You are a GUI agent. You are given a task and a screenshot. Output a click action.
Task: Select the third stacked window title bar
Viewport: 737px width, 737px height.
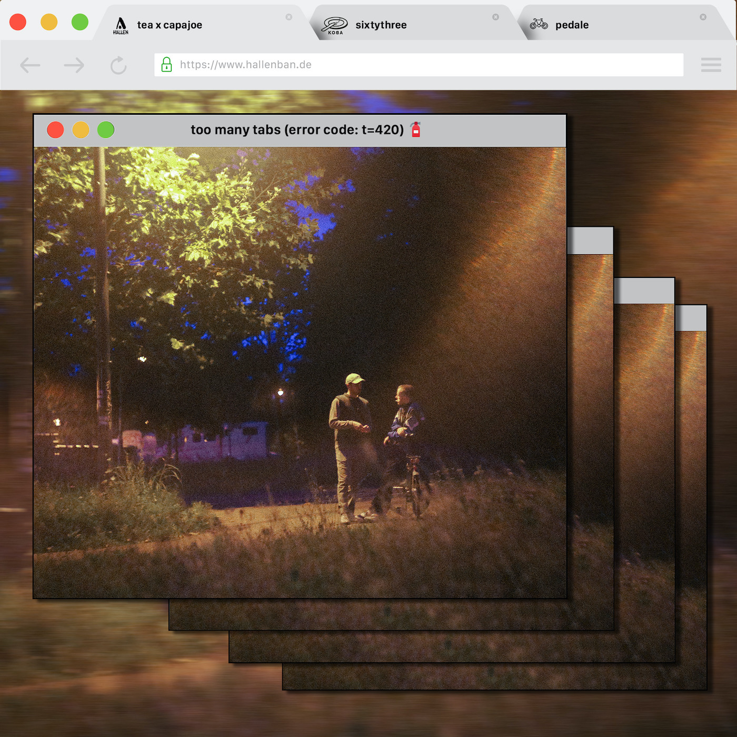pos(644,291)
